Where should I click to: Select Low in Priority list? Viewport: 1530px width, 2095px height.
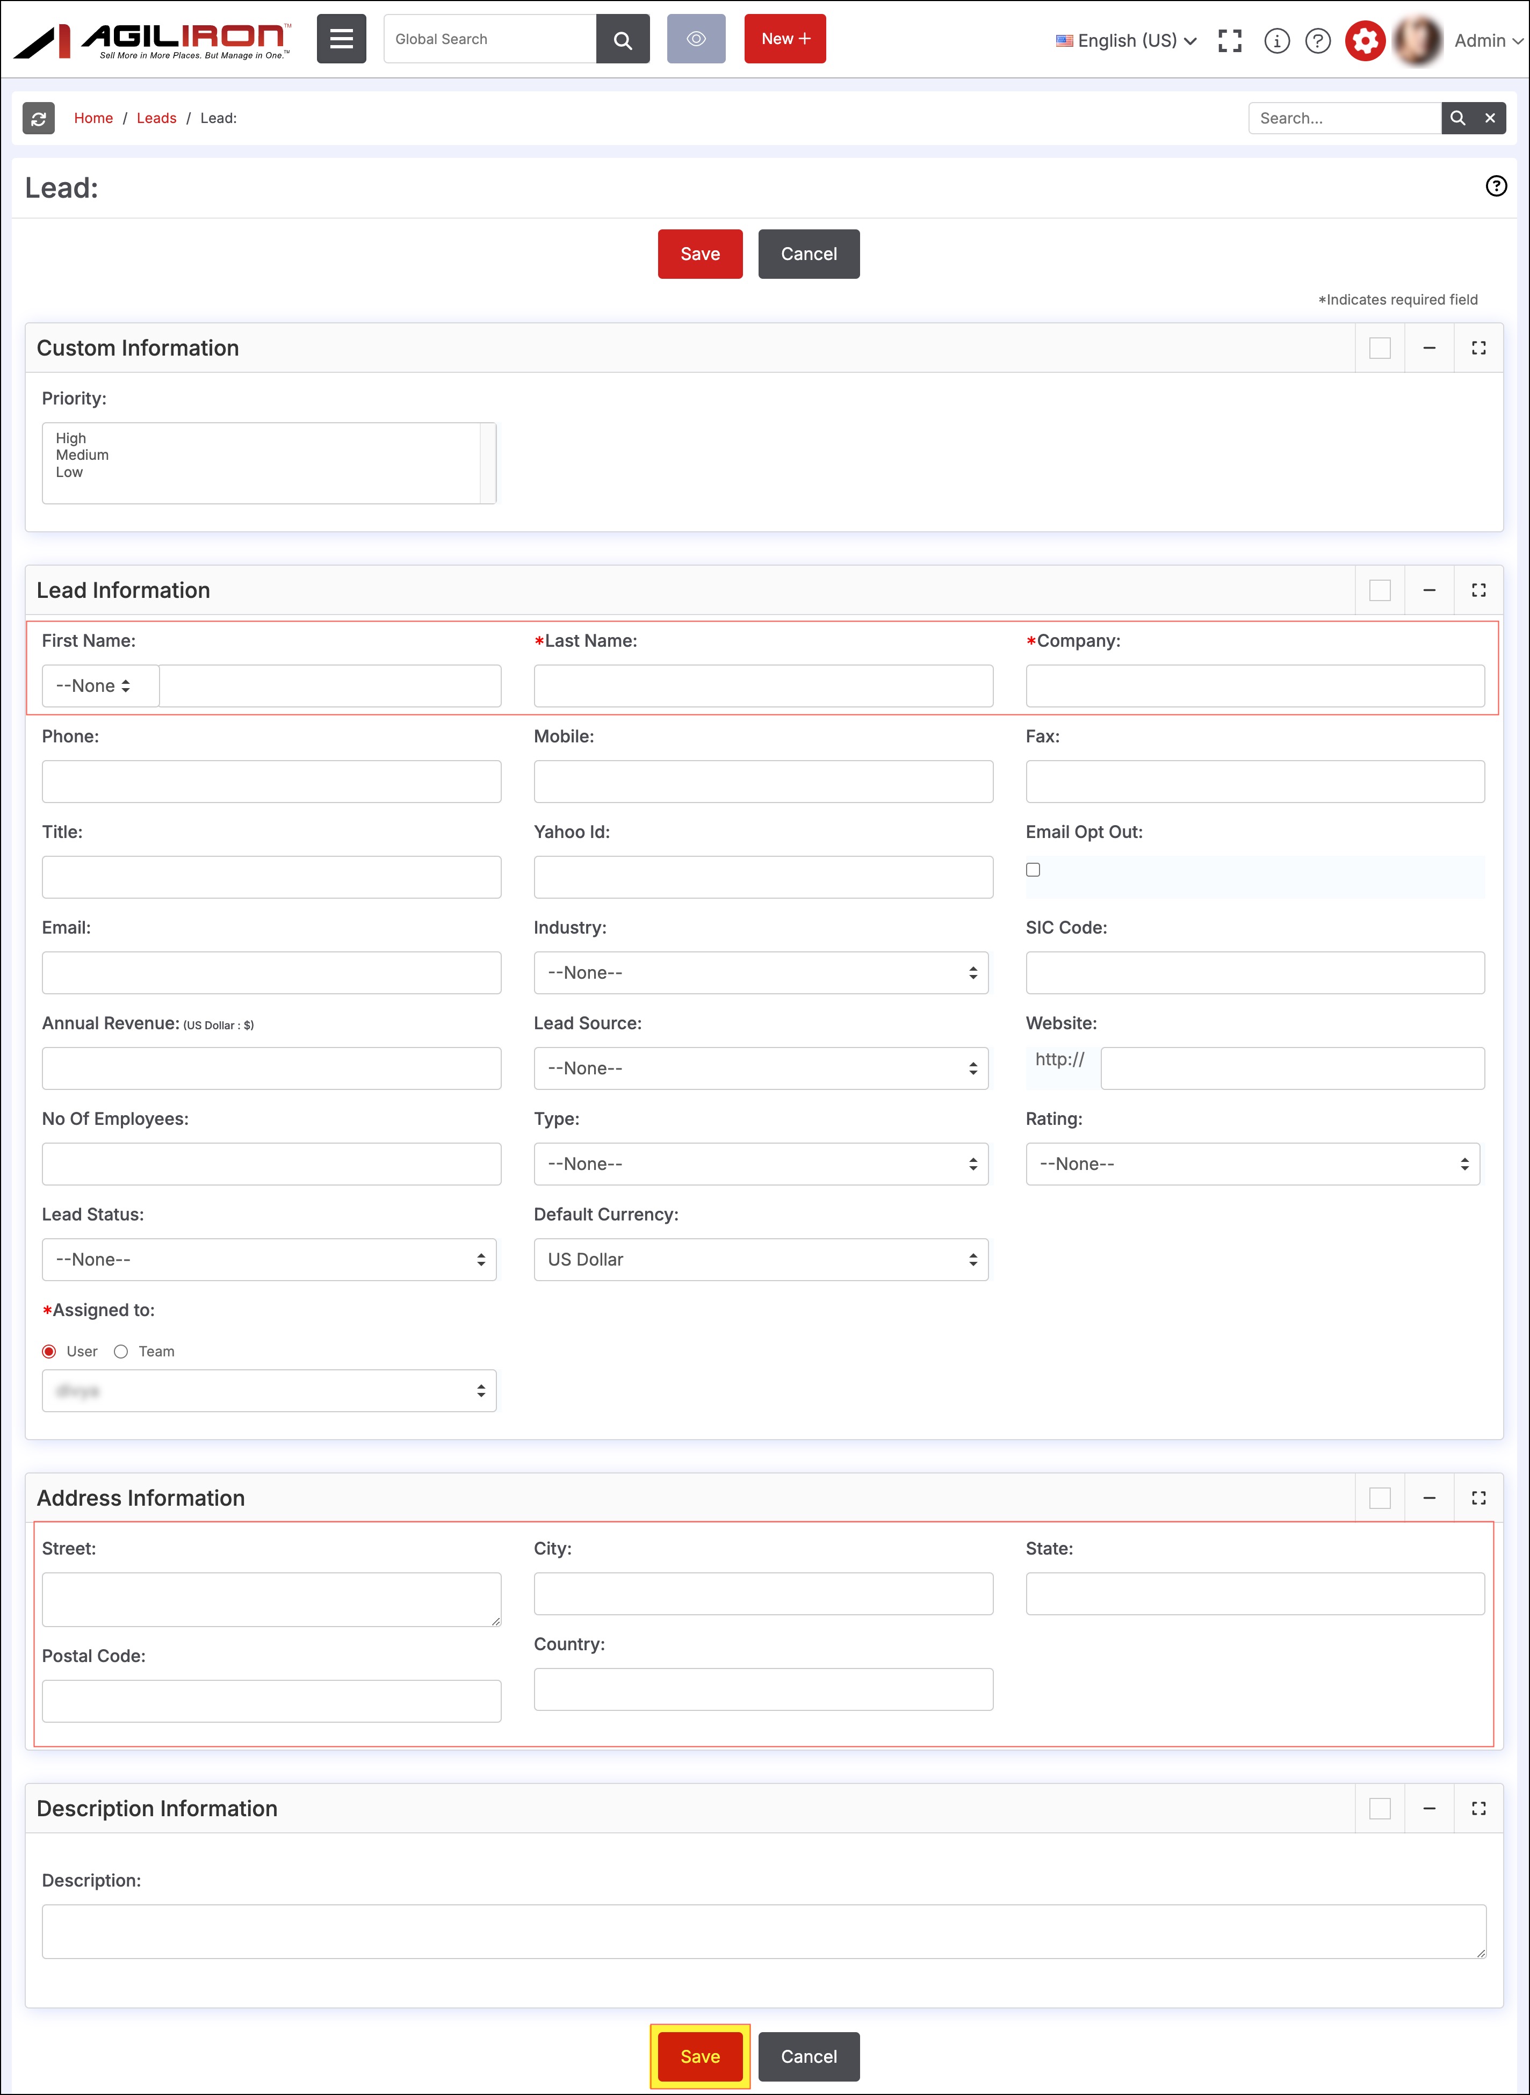(69, 472)
